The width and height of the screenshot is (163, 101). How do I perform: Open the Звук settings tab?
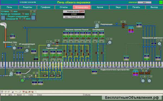[x=118, y=7]
